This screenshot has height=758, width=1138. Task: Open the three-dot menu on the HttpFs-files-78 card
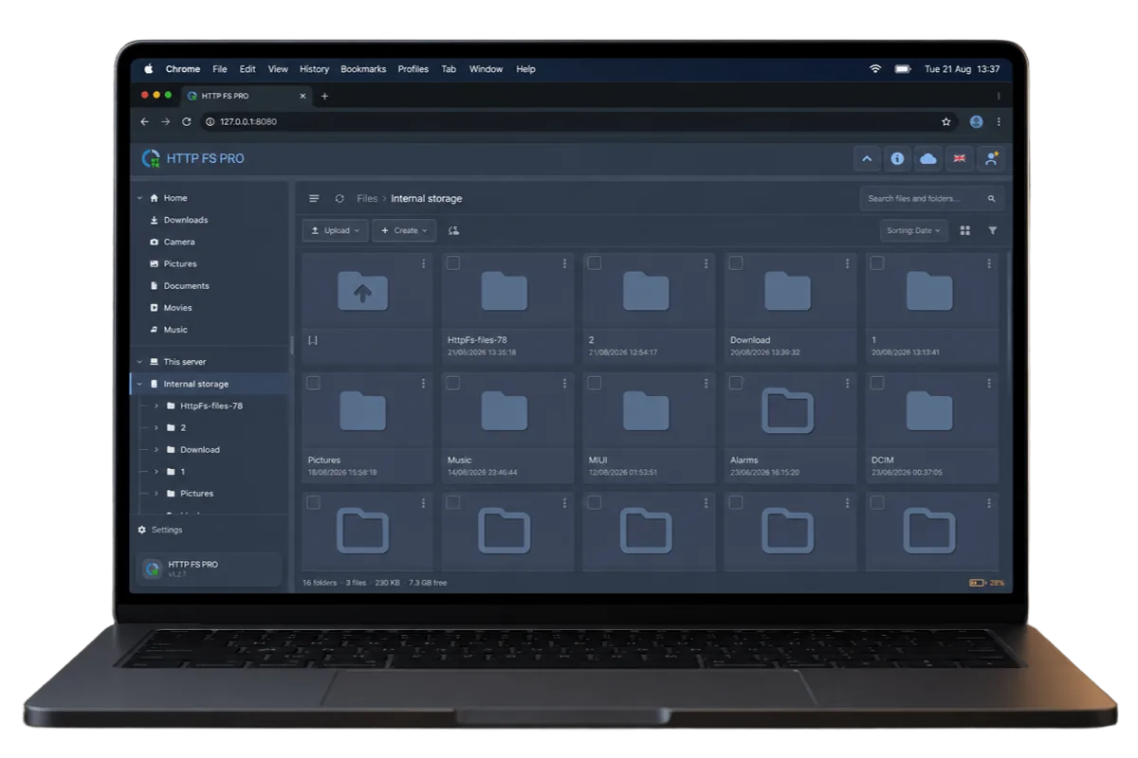pyautogui.click(x=564, y=263)
